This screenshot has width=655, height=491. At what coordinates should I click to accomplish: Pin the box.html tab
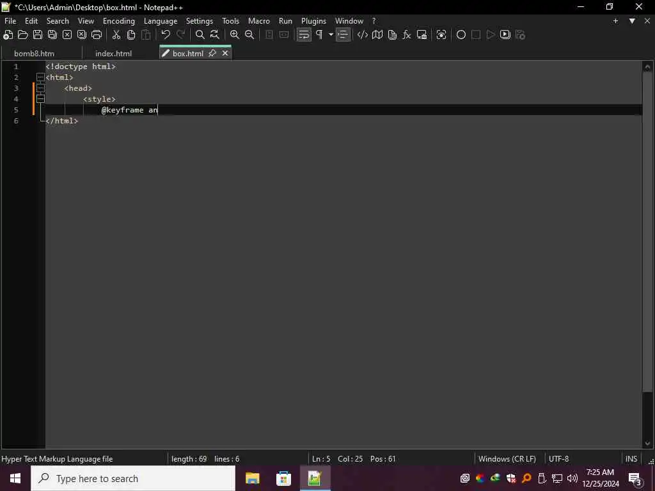coord(212,53)
